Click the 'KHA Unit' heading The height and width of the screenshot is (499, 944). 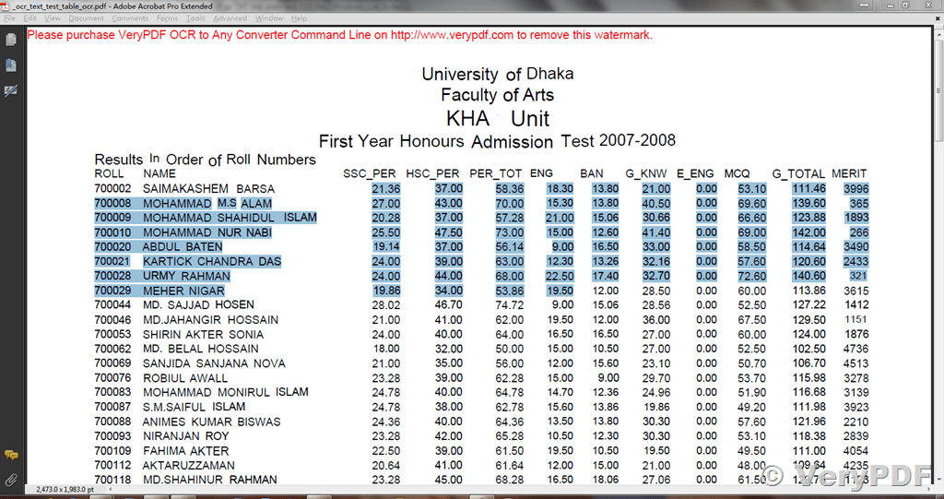(497, 118)
